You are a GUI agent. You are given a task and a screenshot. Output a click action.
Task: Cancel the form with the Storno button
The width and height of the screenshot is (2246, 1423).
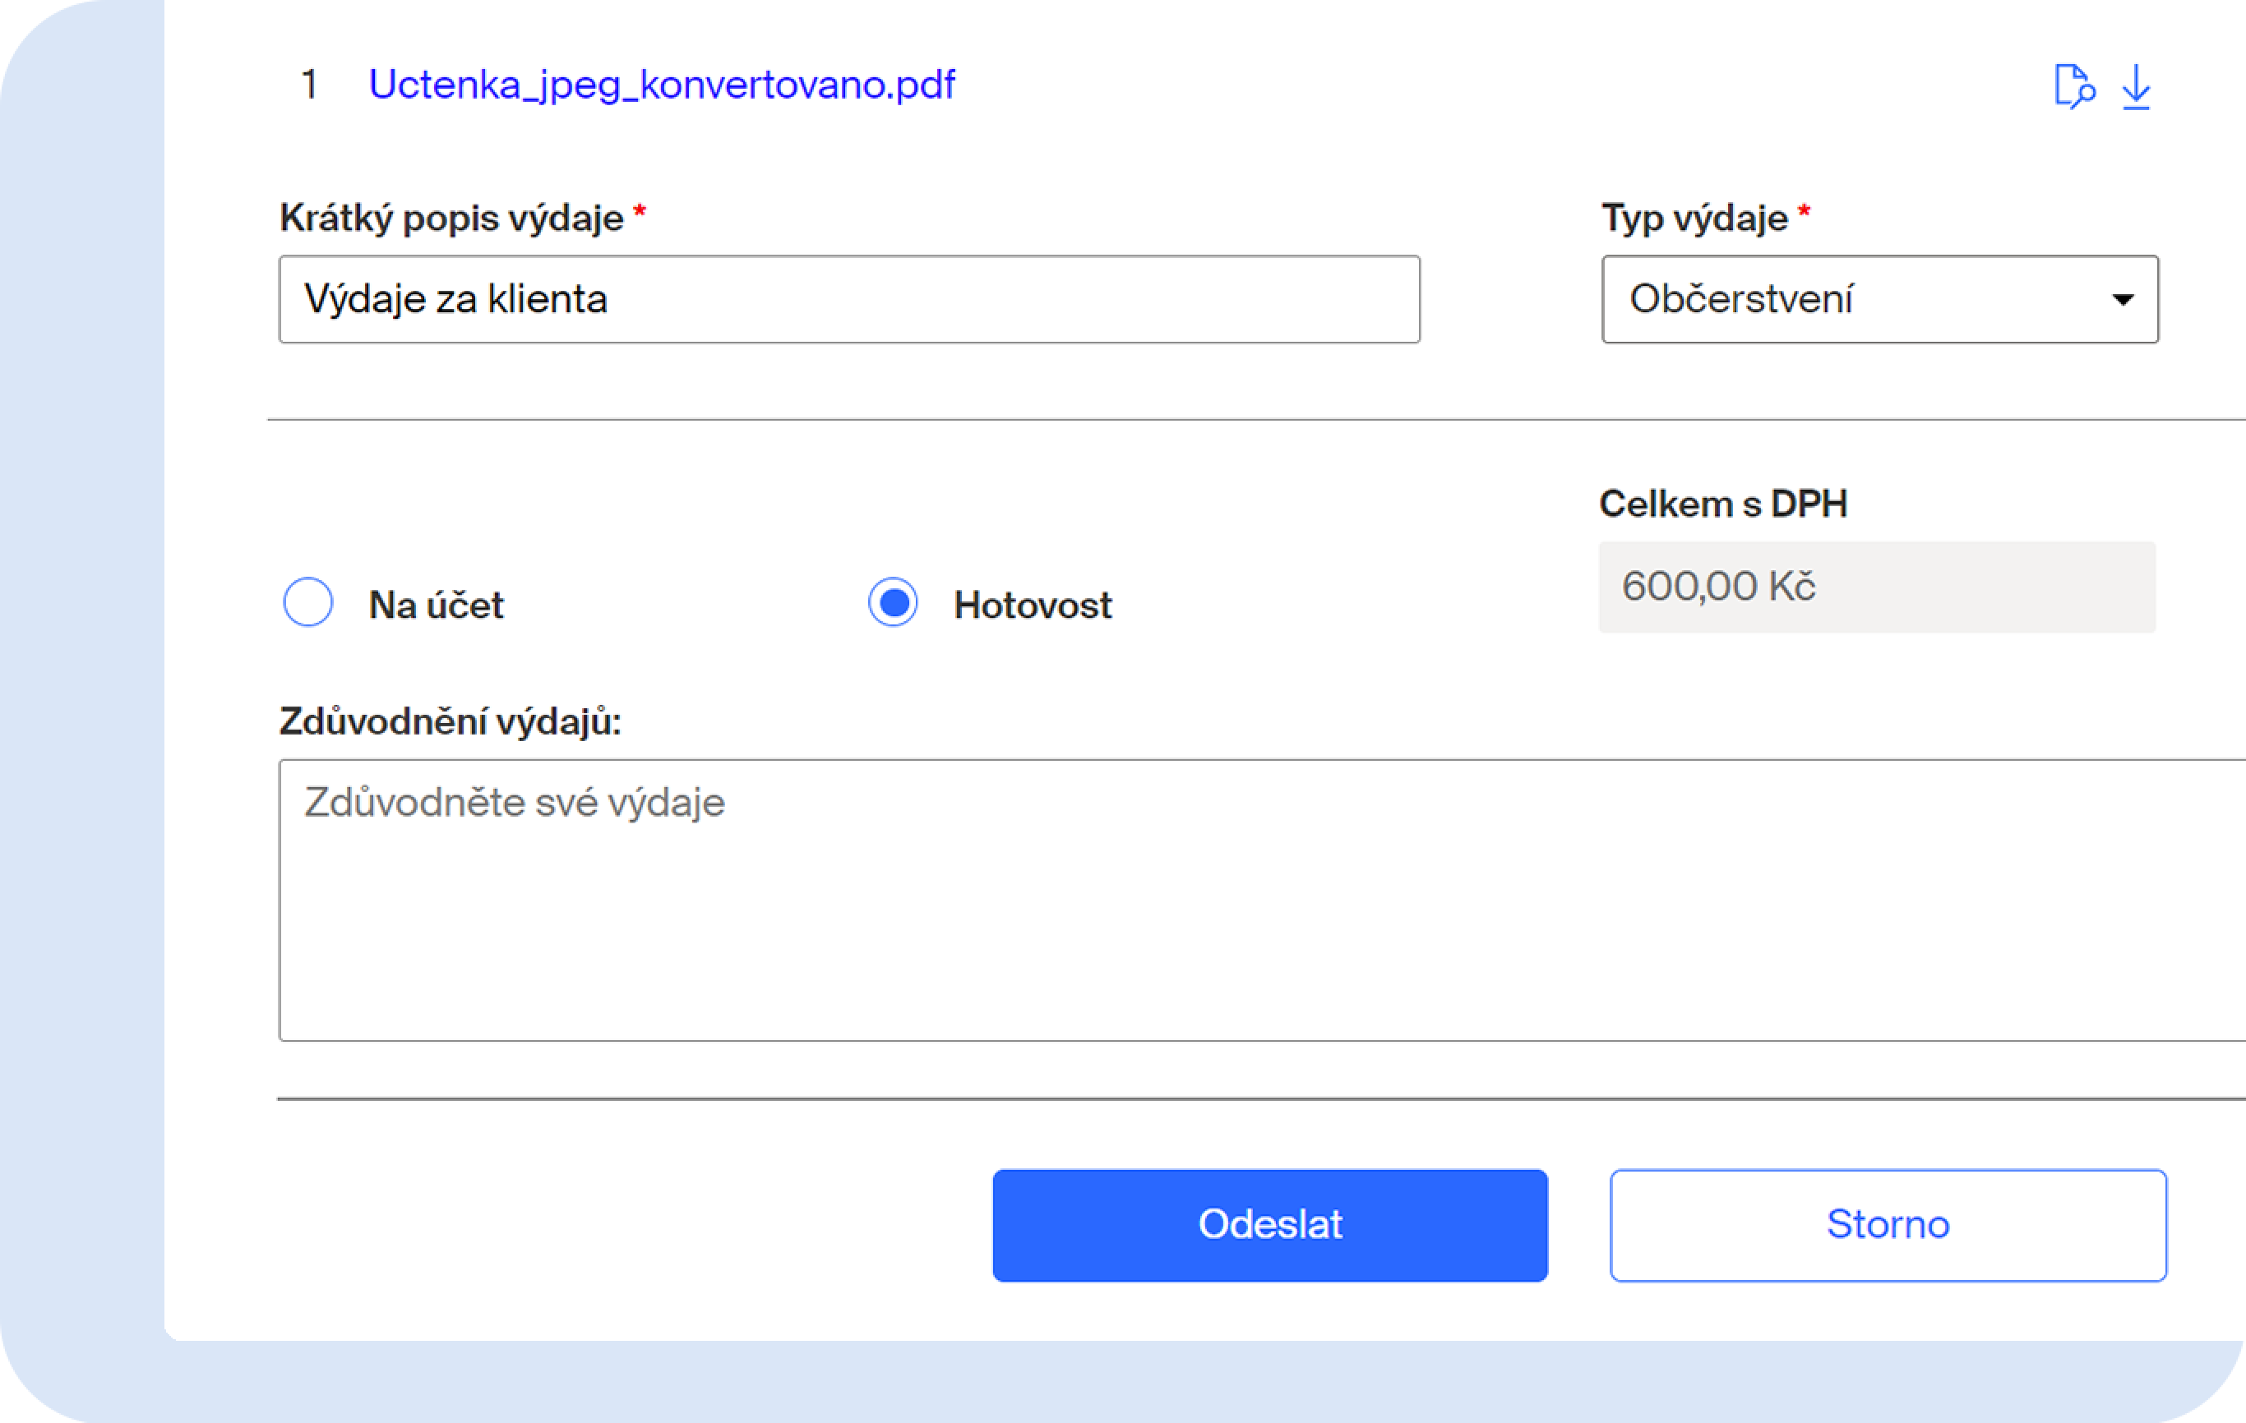(x=1888, y=1226)
